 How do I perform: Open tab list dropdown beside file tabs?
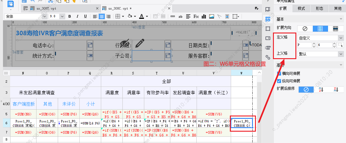click(257, 8)
